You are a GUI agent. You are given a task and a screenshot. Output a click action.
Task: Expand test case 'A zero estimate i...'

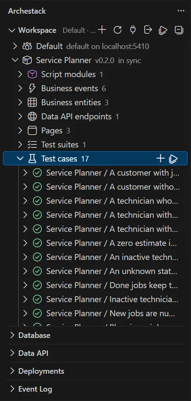coord(25,243)
